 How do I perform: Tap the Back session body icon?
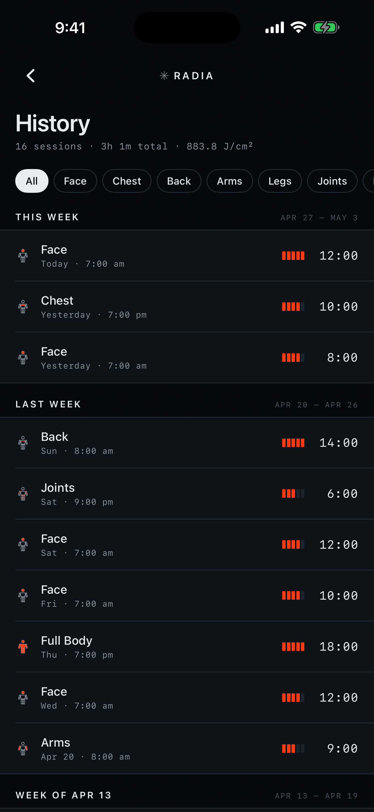tap(23, 443)
